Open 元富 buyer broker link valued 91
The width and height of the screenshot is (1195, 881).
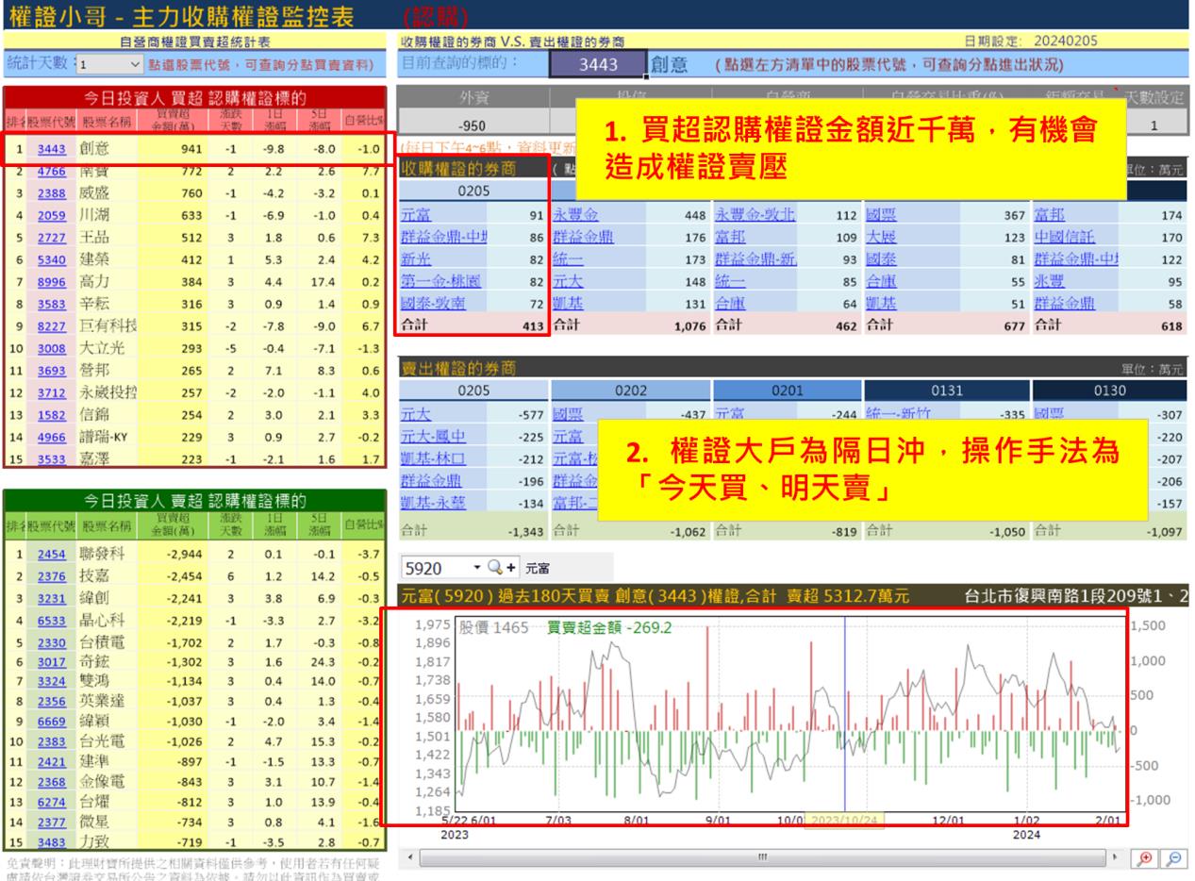(416, 215)
